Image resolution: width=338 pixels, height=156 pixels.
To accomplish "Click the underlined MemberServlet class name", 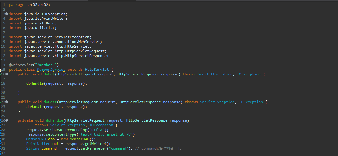I will (x=51, y=70).
